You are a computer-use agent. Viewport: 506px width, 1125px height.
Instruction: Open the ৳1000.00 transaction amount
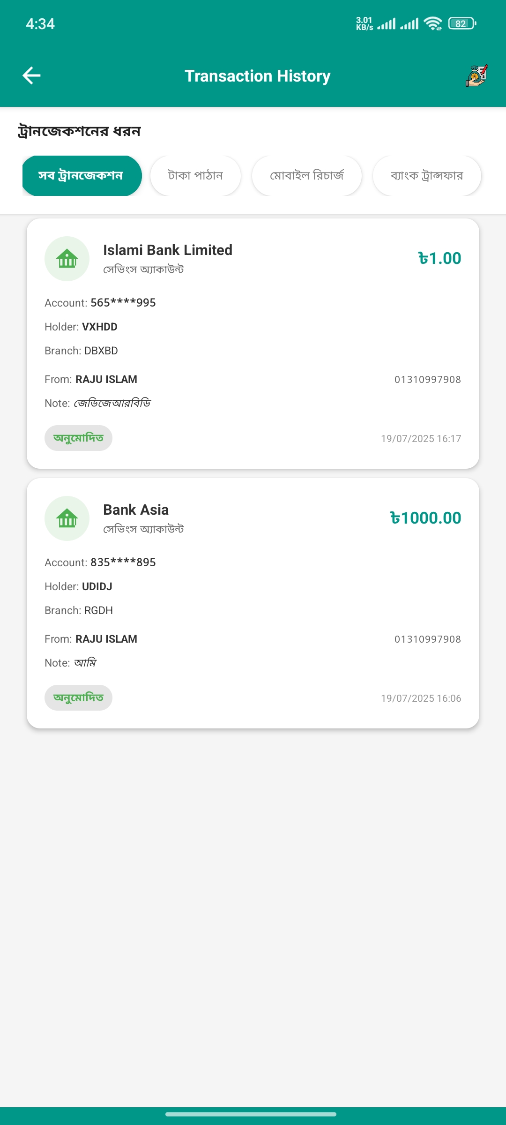[x=425, y=518]
